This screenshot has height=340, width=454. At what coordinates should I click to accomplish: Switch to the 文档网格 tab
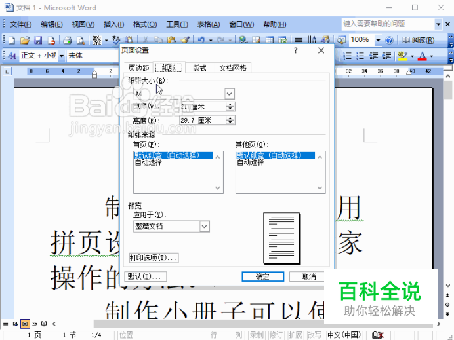click(x=232, y=68)
